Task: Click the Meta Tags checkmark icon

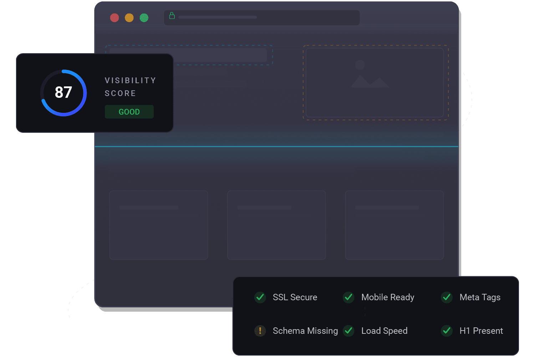Action: 447,297
